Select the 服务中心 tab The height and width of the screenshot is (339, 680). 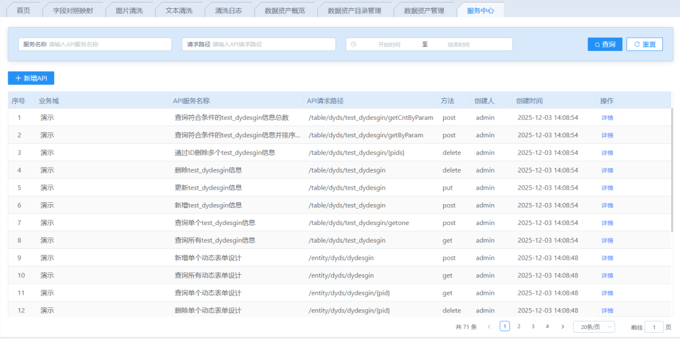tap(480, 11)
